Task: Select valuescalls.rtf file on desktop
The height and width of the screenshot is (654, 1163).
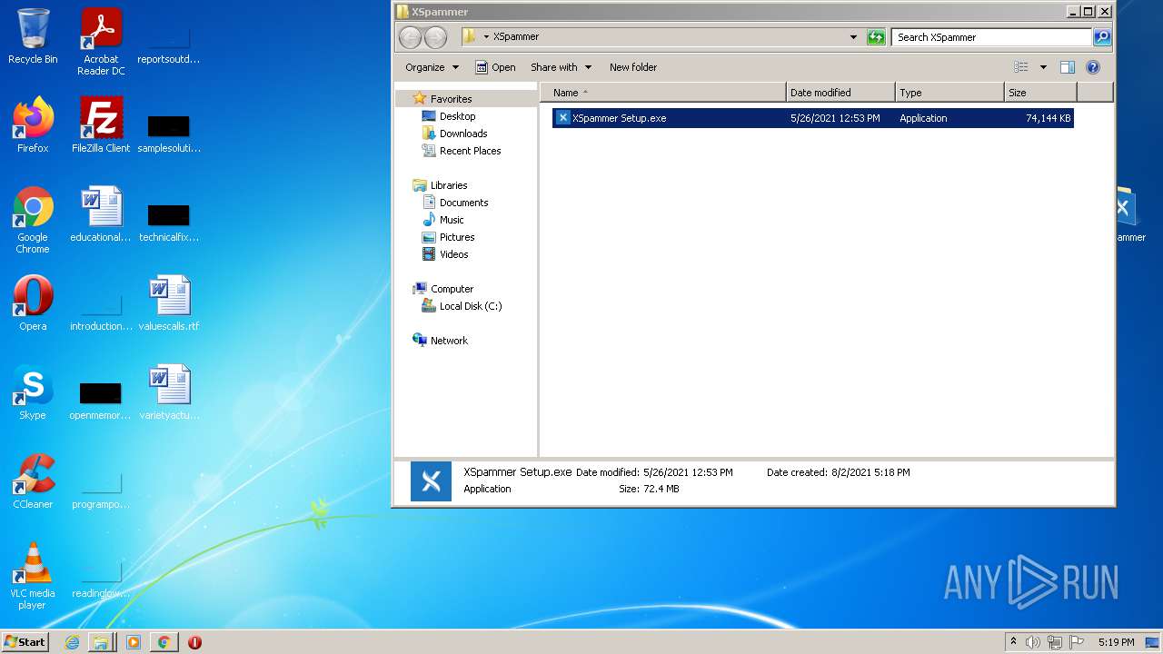Action: point(169,303)
